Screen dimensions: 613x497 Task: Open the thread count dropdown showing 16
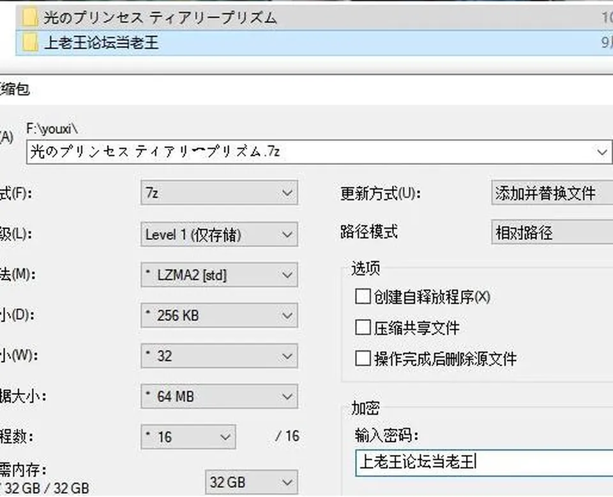pyautogui.click(x=188, y=437)
